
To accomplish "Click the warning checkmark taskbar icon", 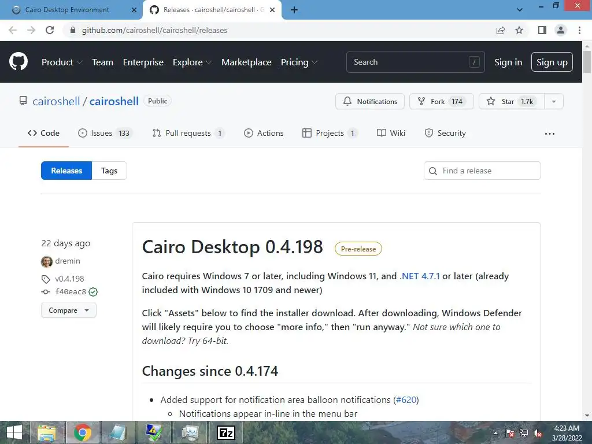I will coord(154,432).
